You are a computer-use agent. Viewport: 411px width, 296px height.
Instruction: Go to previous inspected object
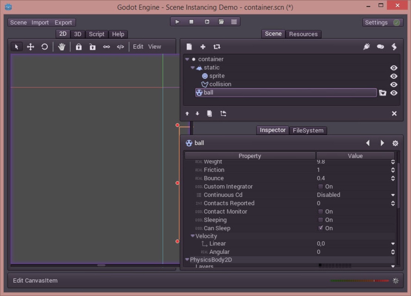368,143
